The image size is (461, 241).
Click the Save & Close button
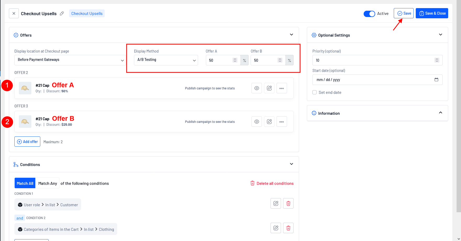click(432, 13)
